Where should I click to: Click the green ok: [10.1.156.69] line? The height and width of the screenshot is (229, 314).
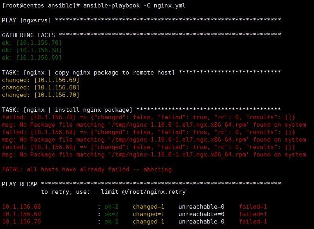coord(32,58)
